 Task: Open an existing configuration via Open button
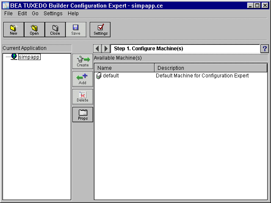click(34, 30)
